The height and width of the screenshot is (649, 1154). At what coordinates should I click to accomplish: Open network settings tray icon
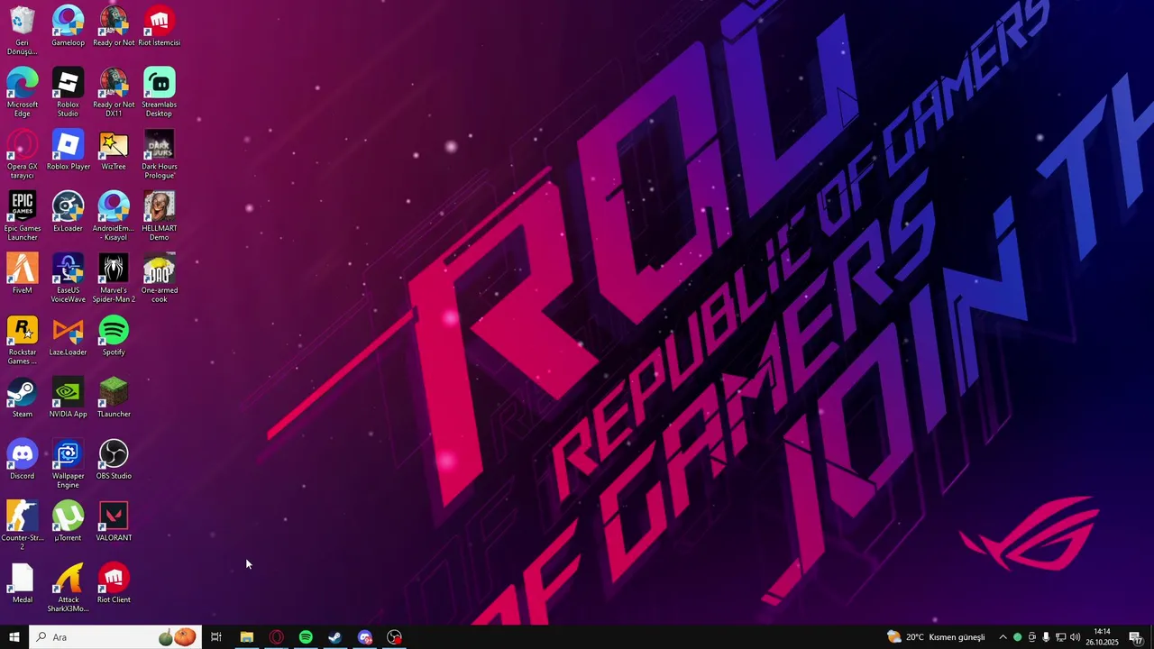(x=1060, y=637)
